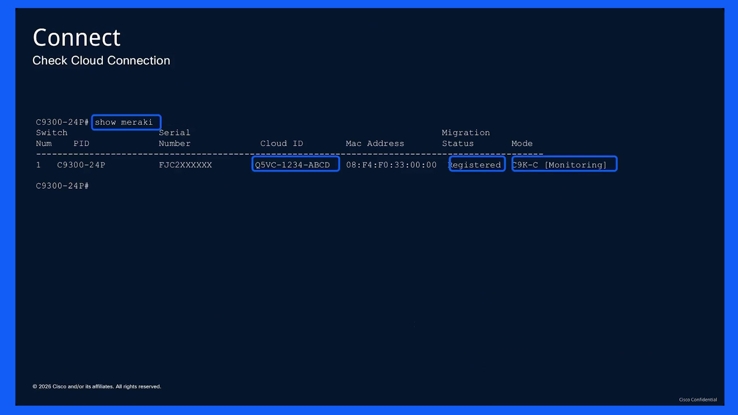
Task: Click the Cisco copyright notice text
Action: (97, 387)
